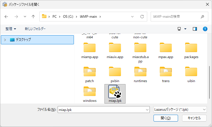Select the uibin folder
Image resolution: width=212 pixels, height=127 pixels.
[191, 75]
